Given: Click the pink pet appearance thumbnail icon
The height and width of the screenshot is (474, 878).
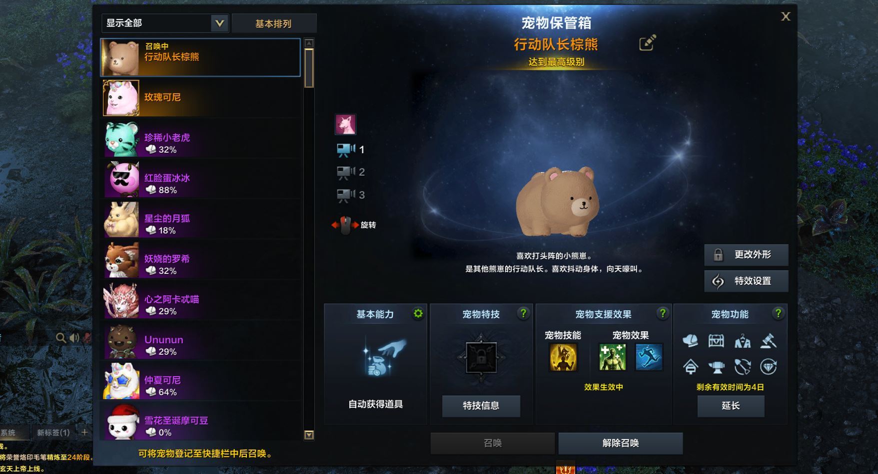Looking at the screenshot, I should tap(345, 124).
